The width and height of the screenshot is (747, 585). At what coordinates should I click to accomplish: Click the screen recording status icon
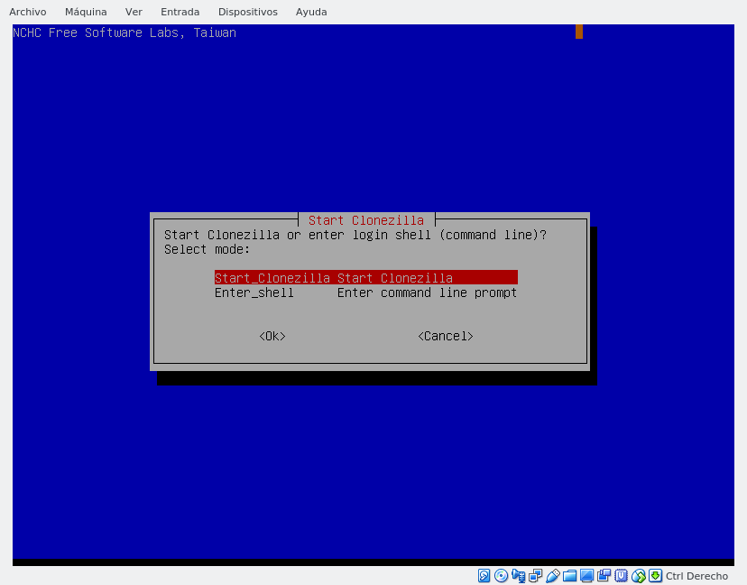click(x=604, y=576)
